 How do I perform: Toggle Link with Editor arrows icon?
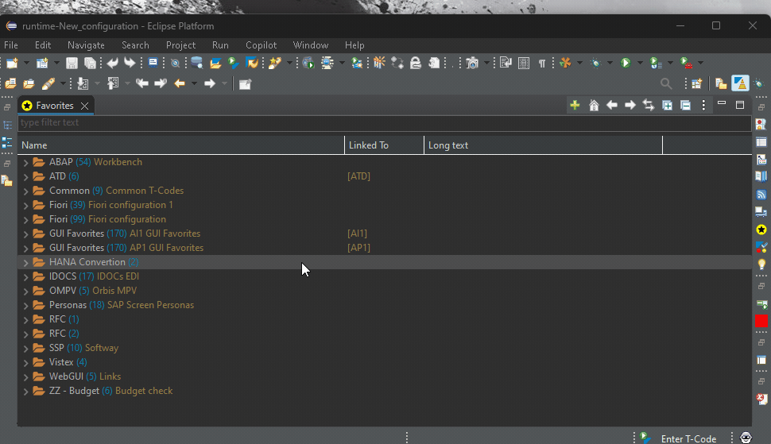(649, 105)
